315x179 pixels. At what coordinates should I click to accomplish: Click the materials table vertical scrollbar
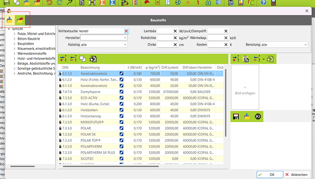point(226,103)
